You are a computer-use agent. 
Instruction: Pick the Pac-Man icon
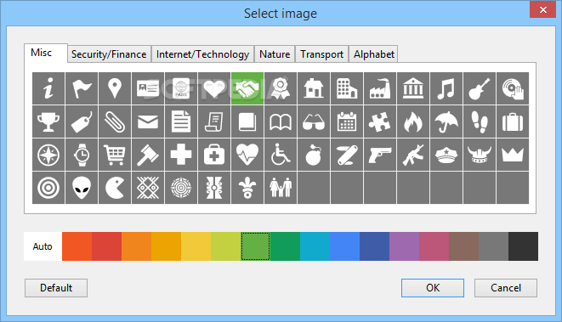pos(115,188)
